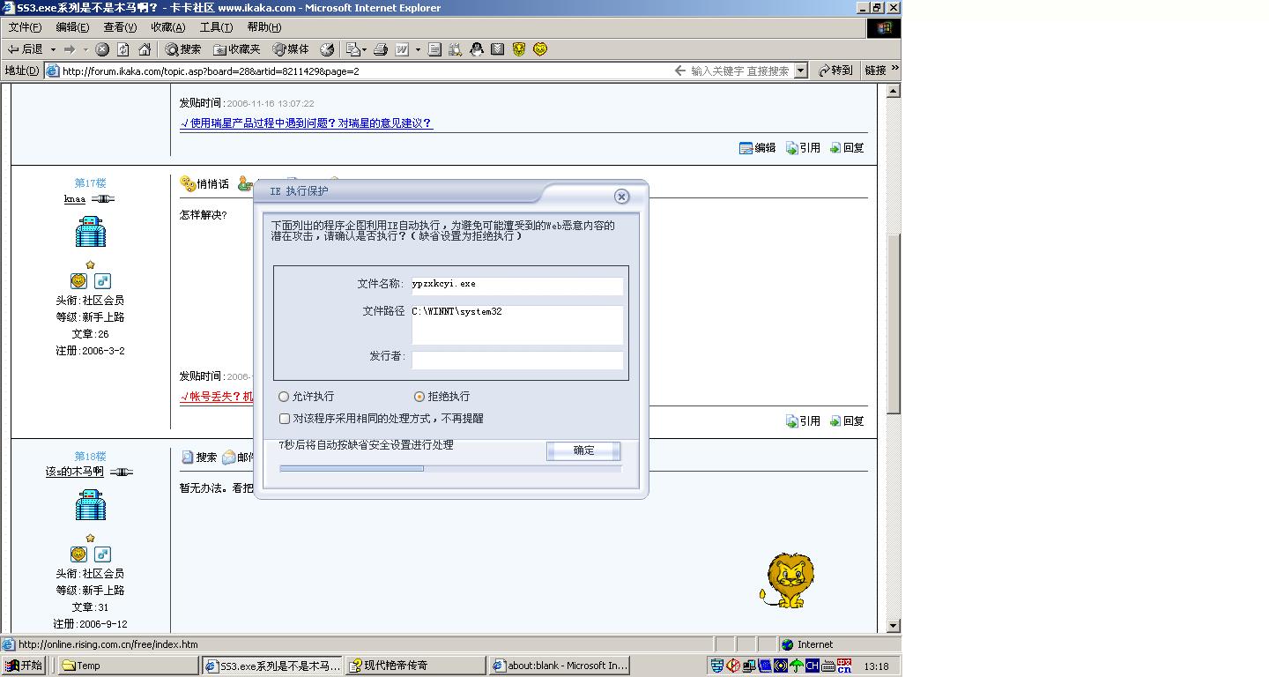Switch to 现代艳帝传奇 taskbar window
Screen dimensions: 1269x677
click(415, 666)
